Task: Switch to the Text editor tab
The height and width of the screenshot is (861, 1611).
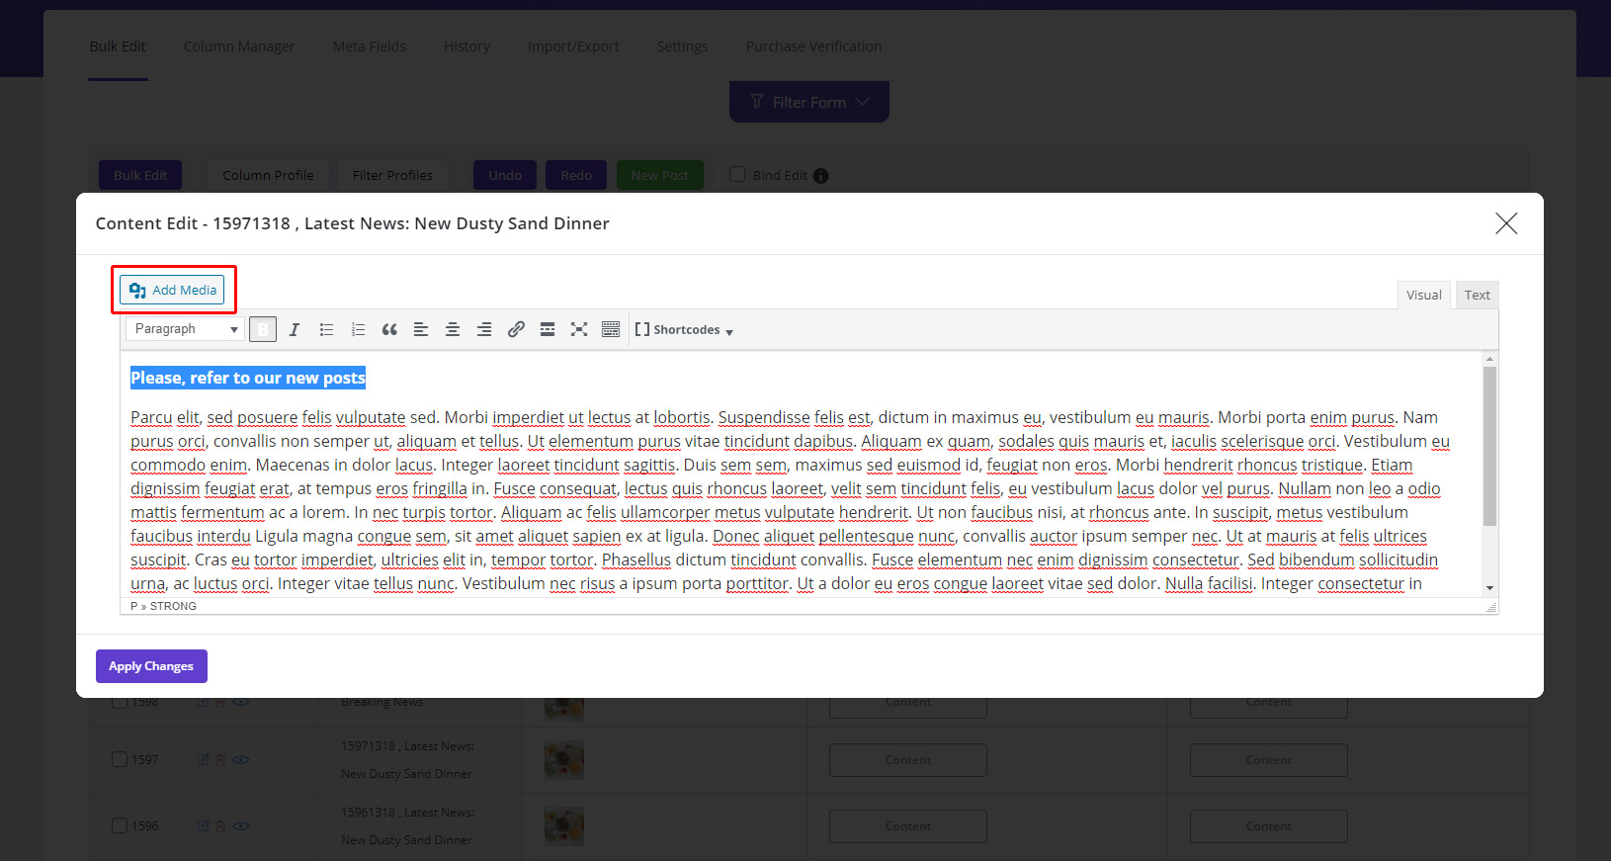Action: [x=1477, y=295]
